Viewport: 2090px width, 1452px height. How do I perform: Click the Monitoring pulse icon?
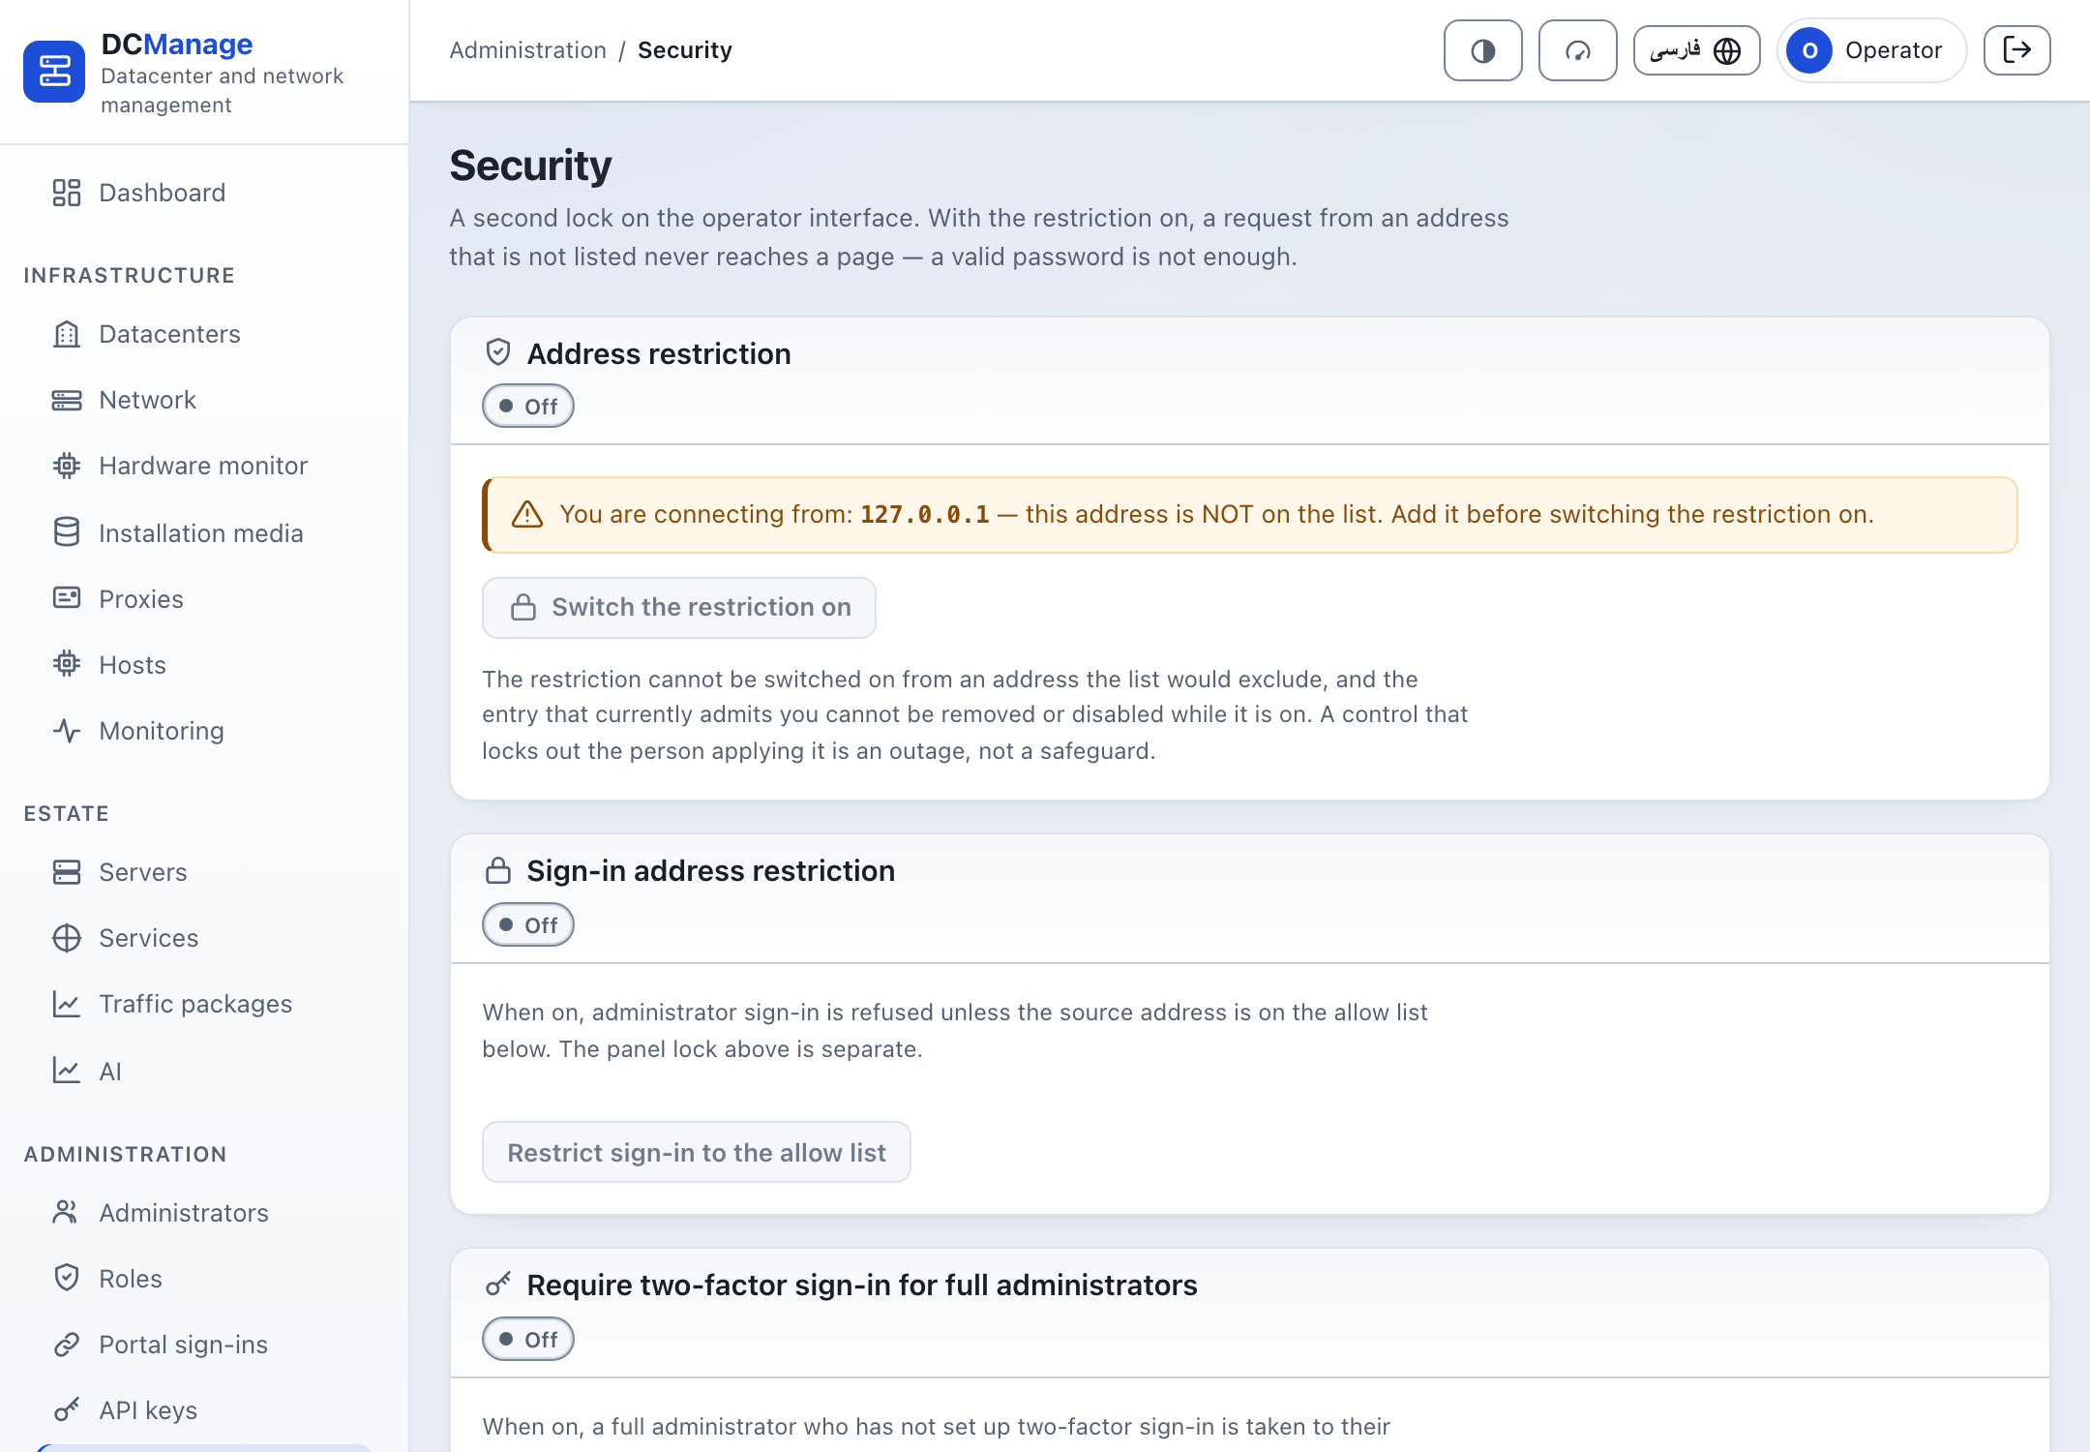pyautogui.click(x=67, y=730)
